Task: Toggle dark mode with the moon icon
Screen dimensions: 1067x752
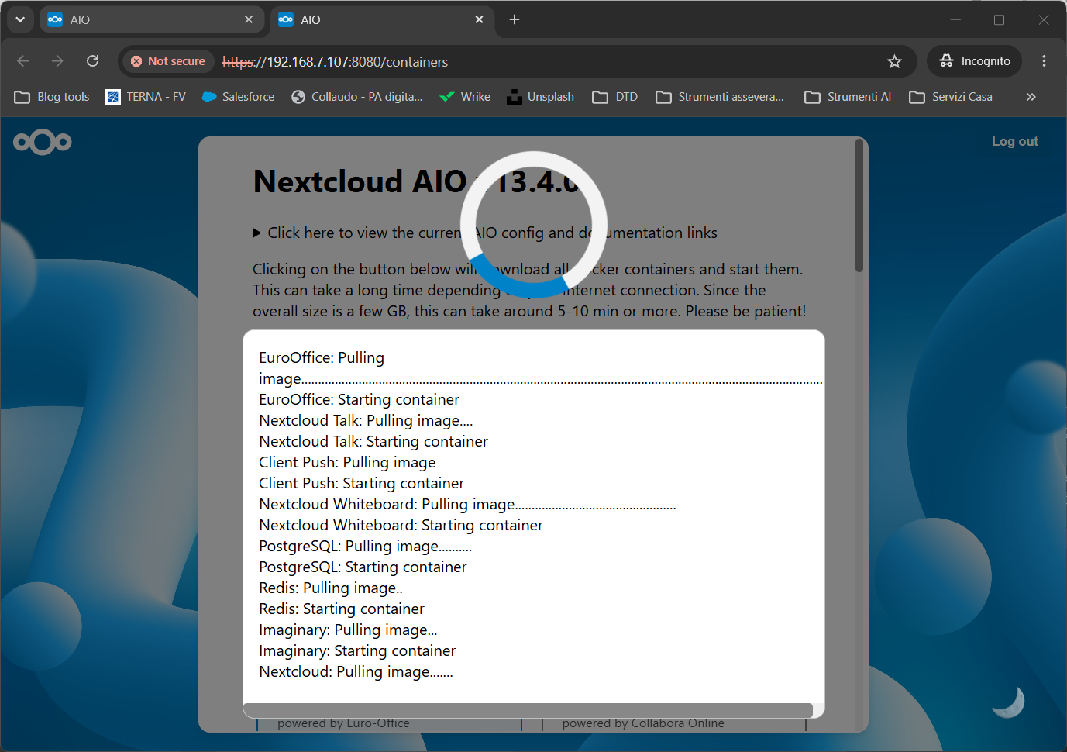Action: coord(1009,702)
